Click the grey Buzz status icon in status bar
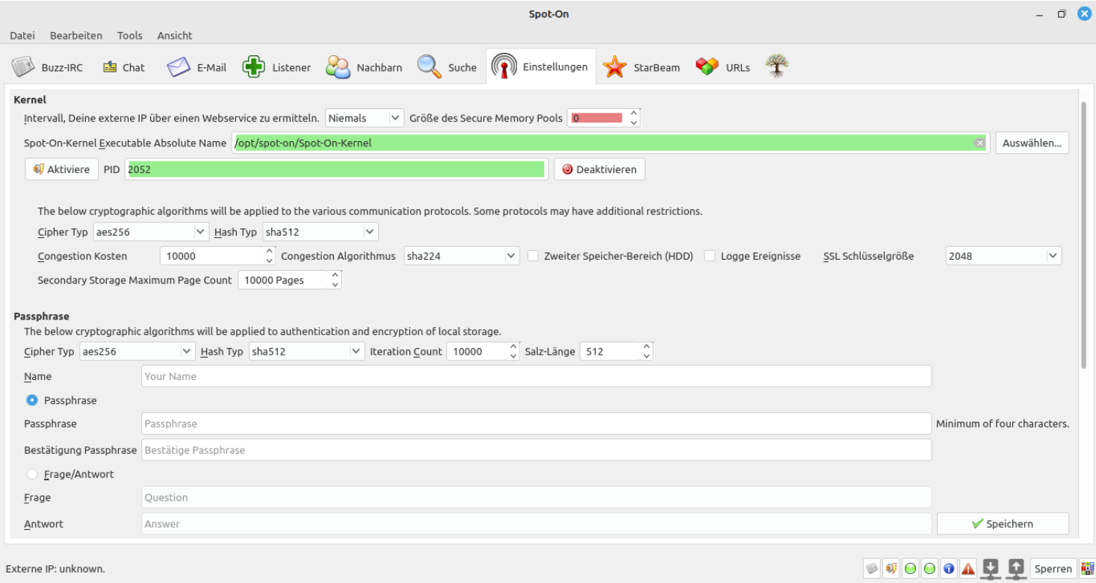This screenshot has height=583, width=1096. tap(872, 569)
